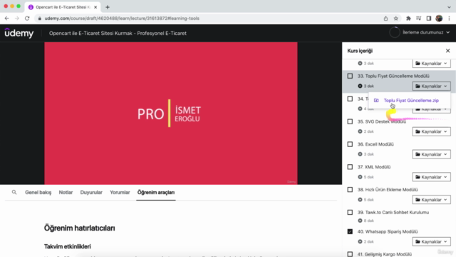The width and height of the screenshot is (456, 257).
Task: Open lecture 37. XML Modülü
Action: [373, 167]
